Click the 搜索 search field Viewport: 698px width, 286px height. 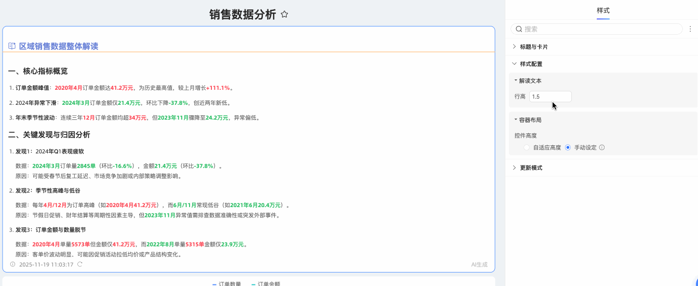[x=597, y=29]
